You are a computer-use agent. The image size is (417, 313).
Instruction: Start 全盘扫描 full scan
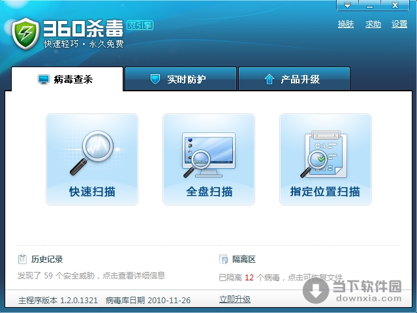coord(209,159)
